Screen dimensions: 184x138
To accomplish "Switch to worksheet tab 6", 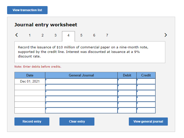I will pos(94,35).
